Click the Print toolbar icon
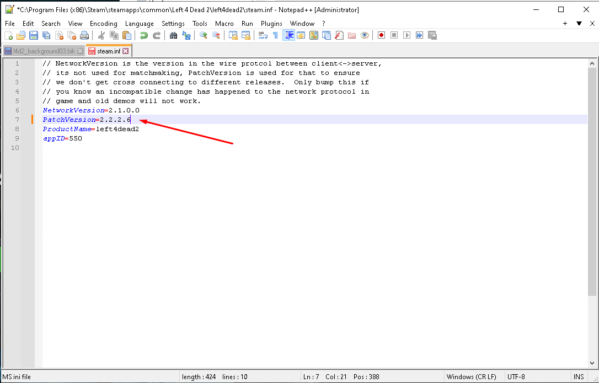 pos(84,35)
